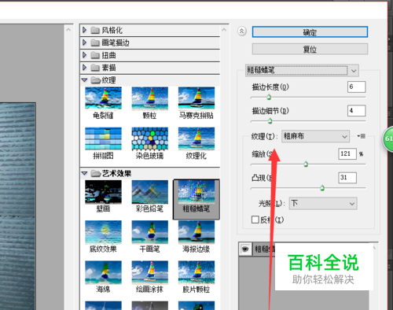This screenshot has width=393, height=310.
Task: Expand the 画笔描边 filter folder
Action: tap(84, 42)
